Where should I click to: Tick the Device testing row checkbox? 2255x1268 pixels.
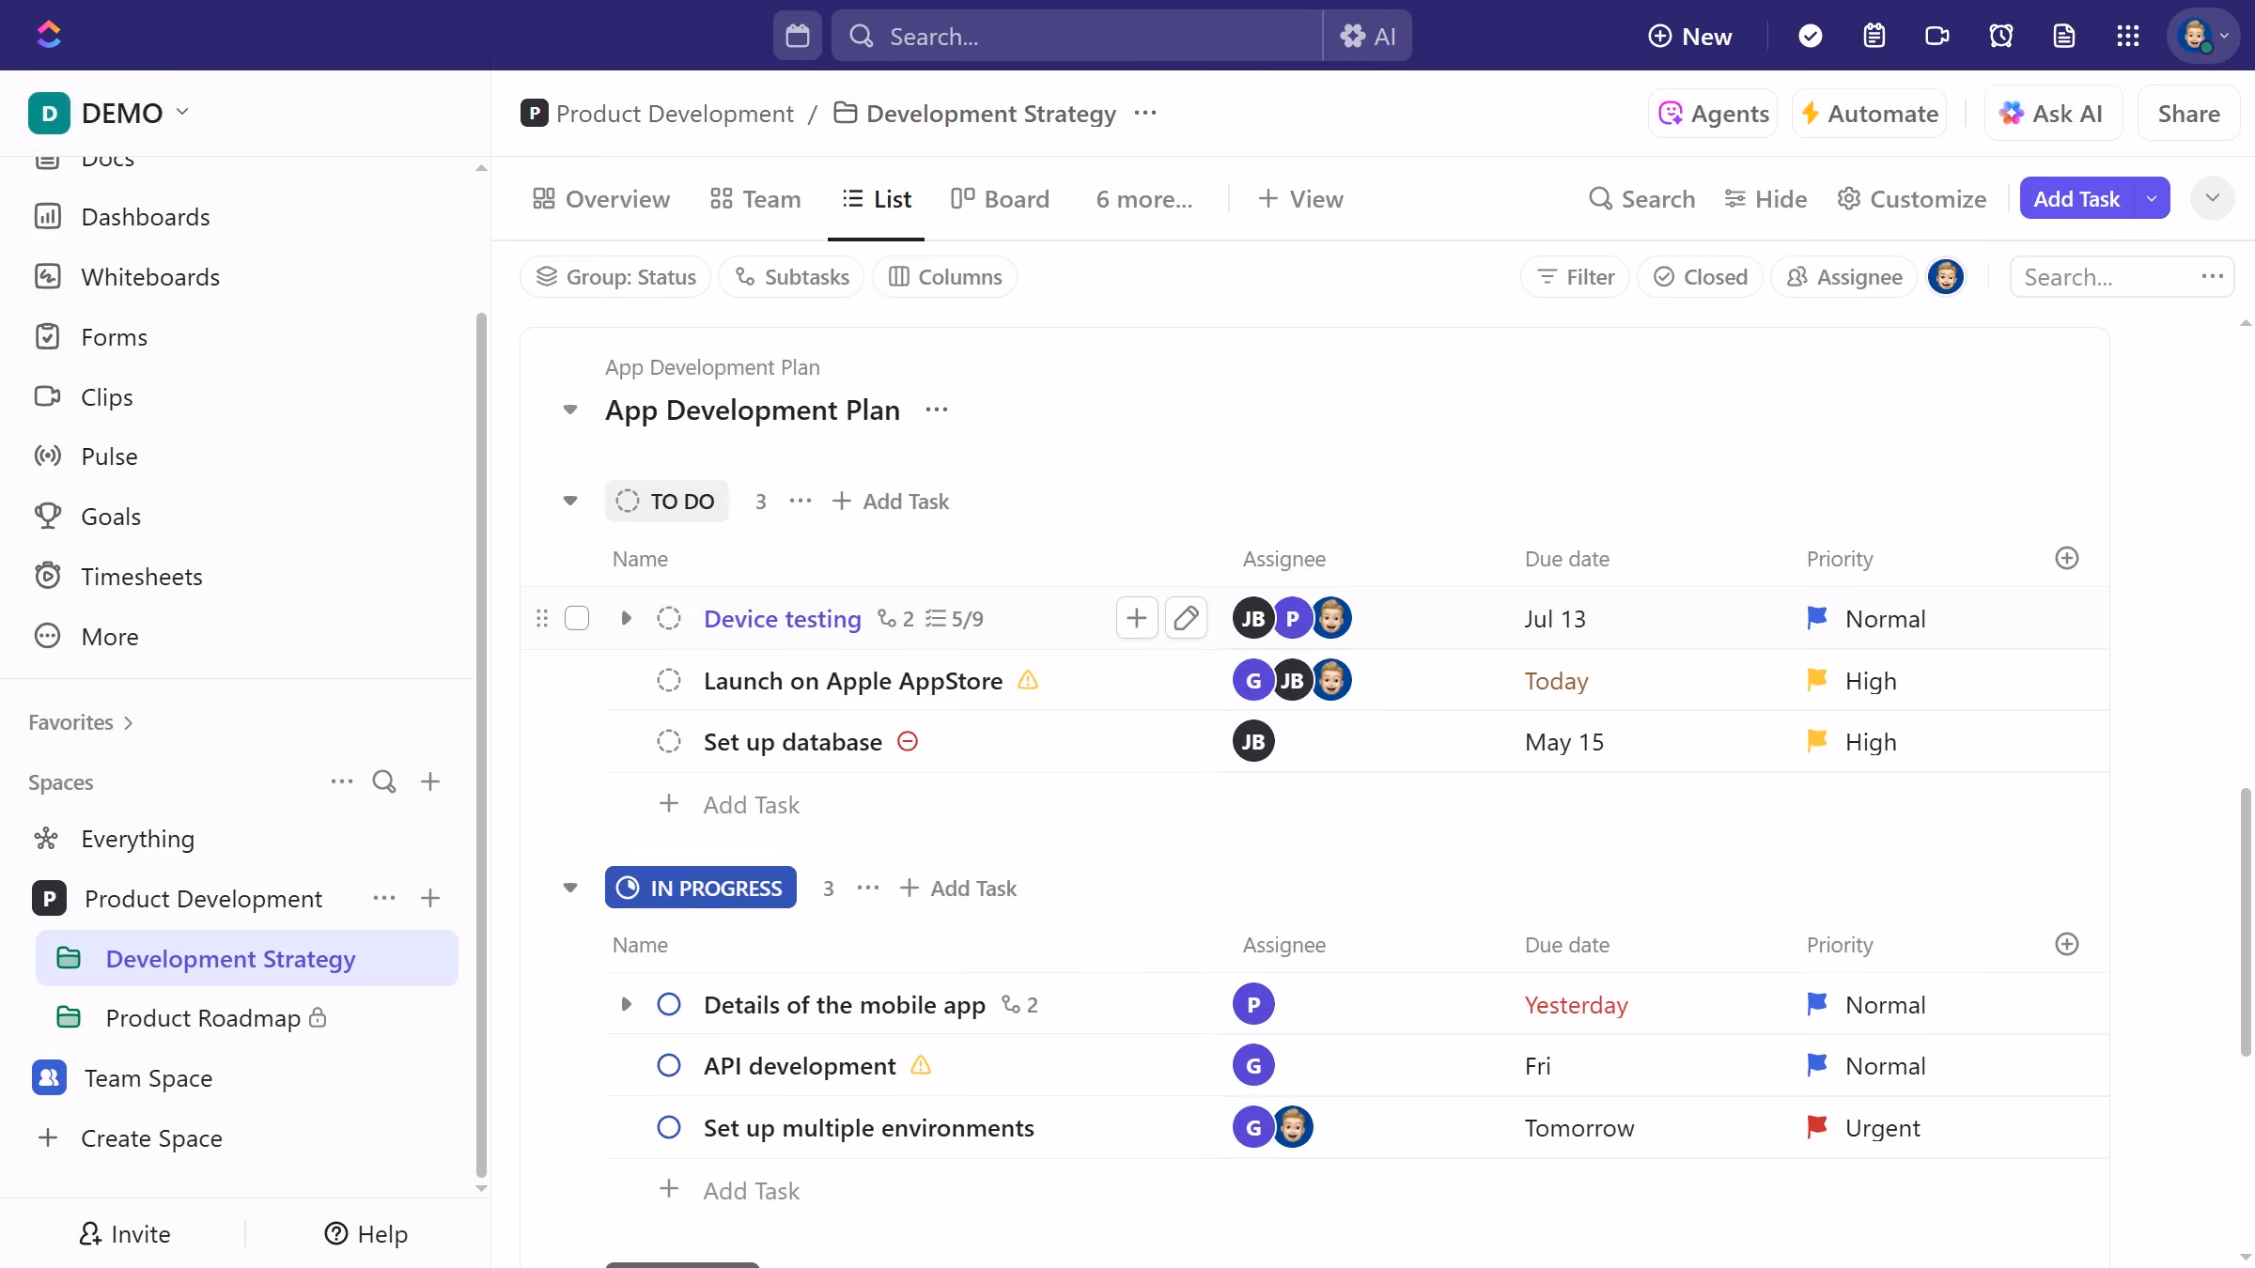coord(577,618)
